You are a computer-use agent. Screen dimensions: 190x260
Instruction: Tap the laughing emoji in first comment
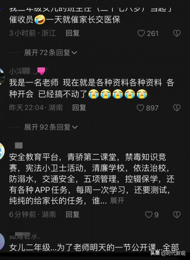coord(40,20)
